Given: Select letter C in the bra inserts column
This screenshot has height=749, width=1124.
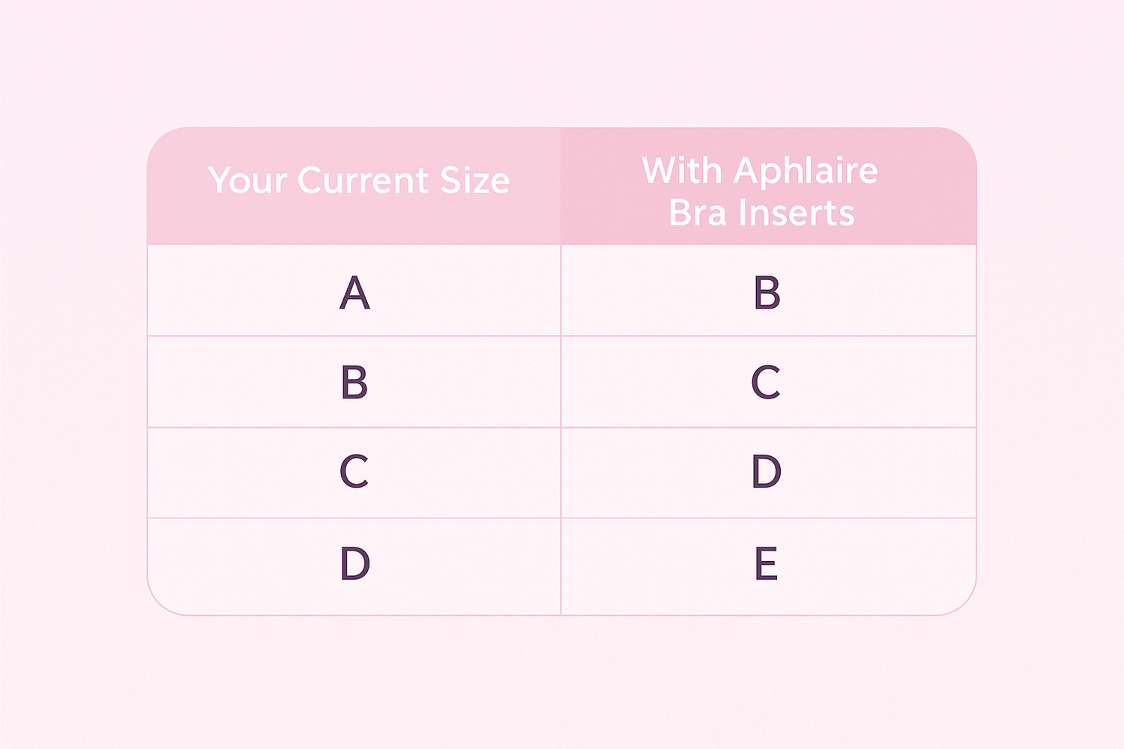Looking at the screenshot, I should tap(766, 382).
